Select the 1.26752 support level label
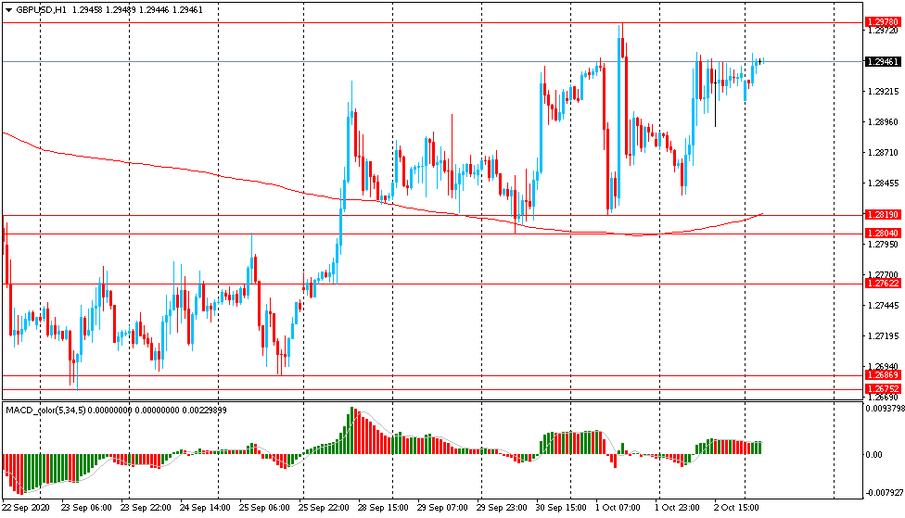 (x=883, y=389)
